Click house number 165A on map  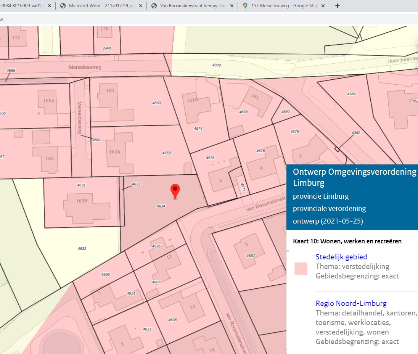(x=49, y=101)
